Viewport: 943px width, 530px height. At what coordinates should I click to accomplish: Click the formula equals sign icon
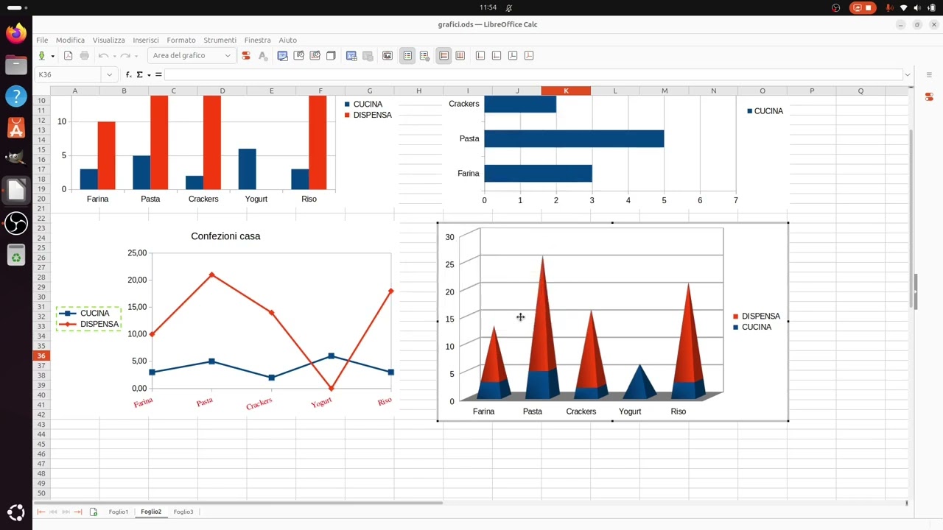click(158, 74)
